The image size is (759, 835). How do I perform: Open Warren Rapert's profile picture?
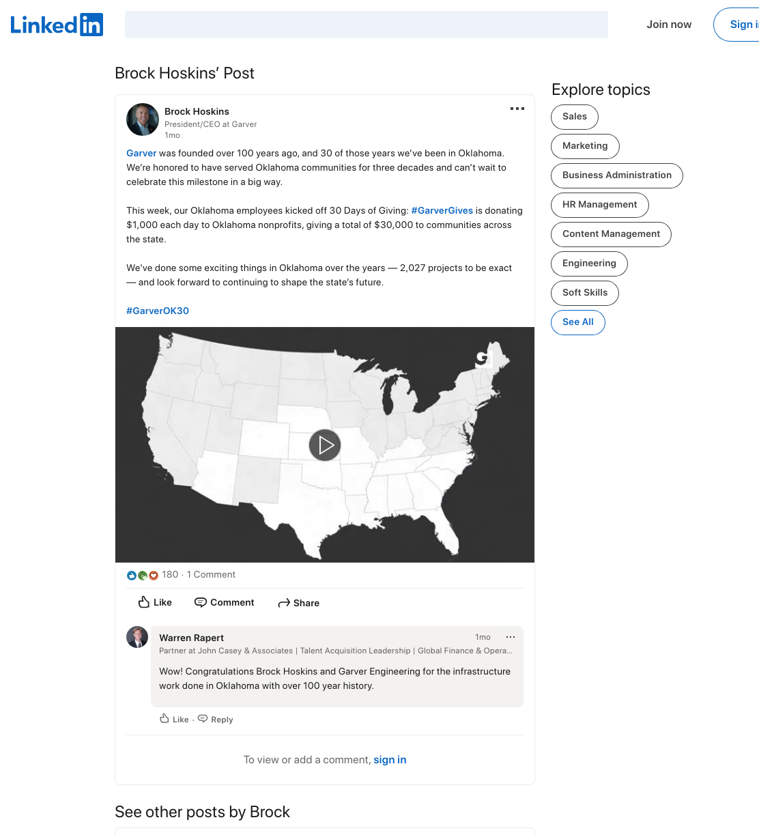pos(137,637)
